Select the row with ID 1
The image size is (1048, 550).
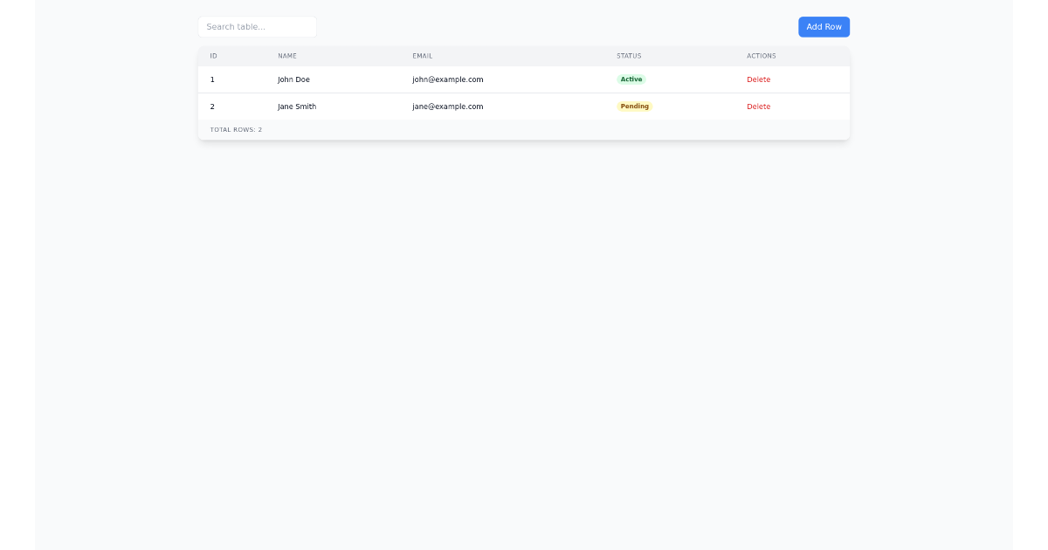[212, 79]
